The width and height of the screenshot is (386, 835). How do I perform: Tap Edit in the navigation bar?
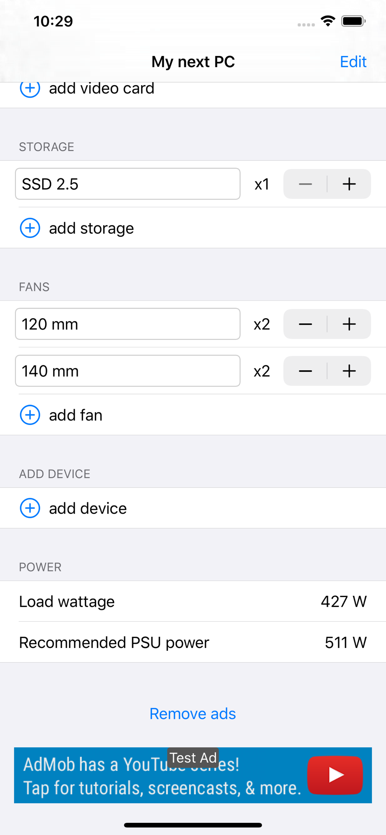(x=353, y=62)
